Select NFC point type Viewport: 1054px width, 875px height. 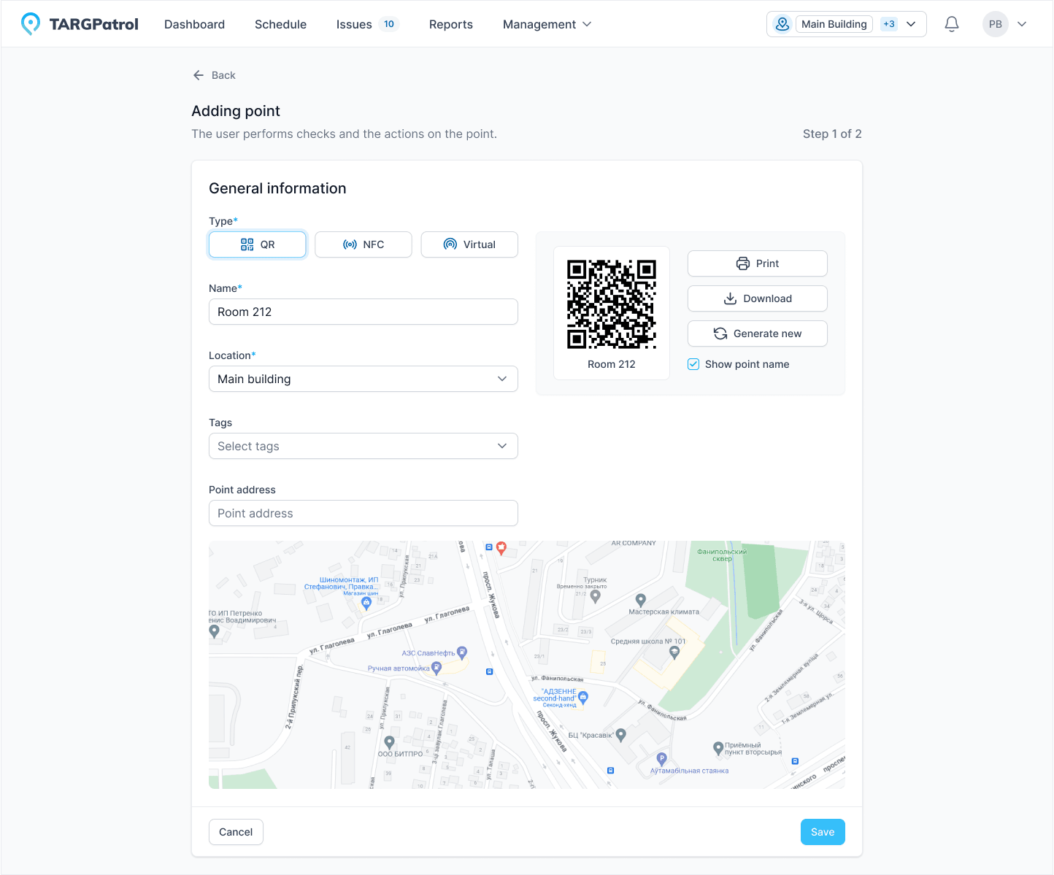tap(363, 244)
